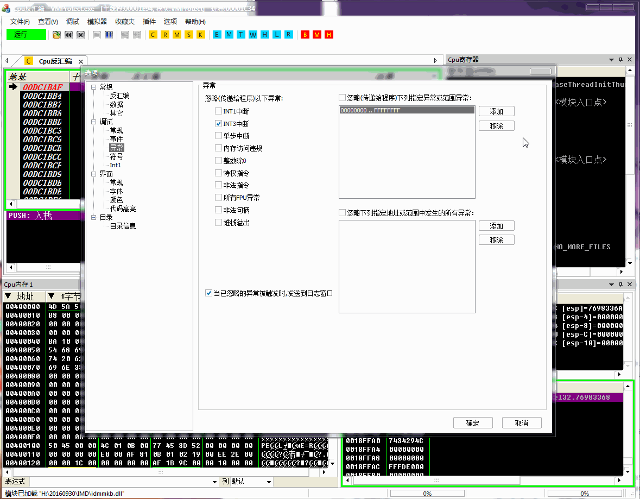The width and height of the screenshot is (640, 499).
Task: Click the close program X toolbar icon
Action: [x=80, y=35]
